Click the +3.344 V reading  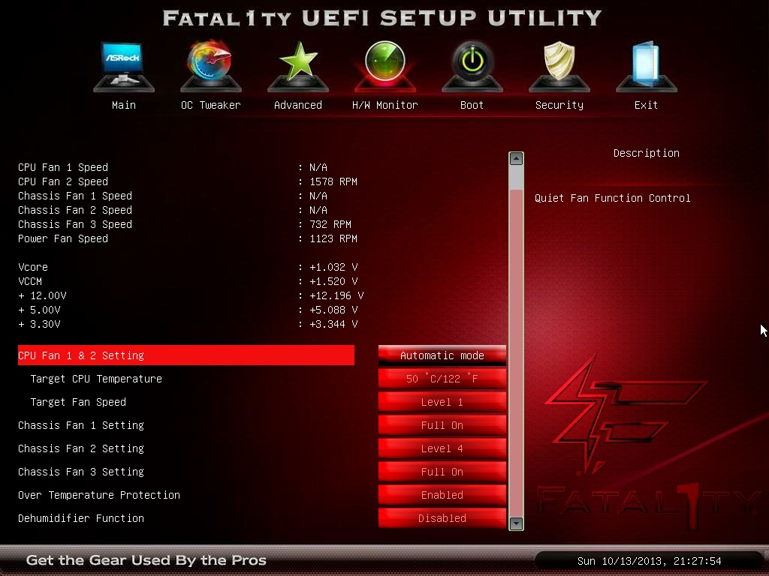(x=333, y=324)
